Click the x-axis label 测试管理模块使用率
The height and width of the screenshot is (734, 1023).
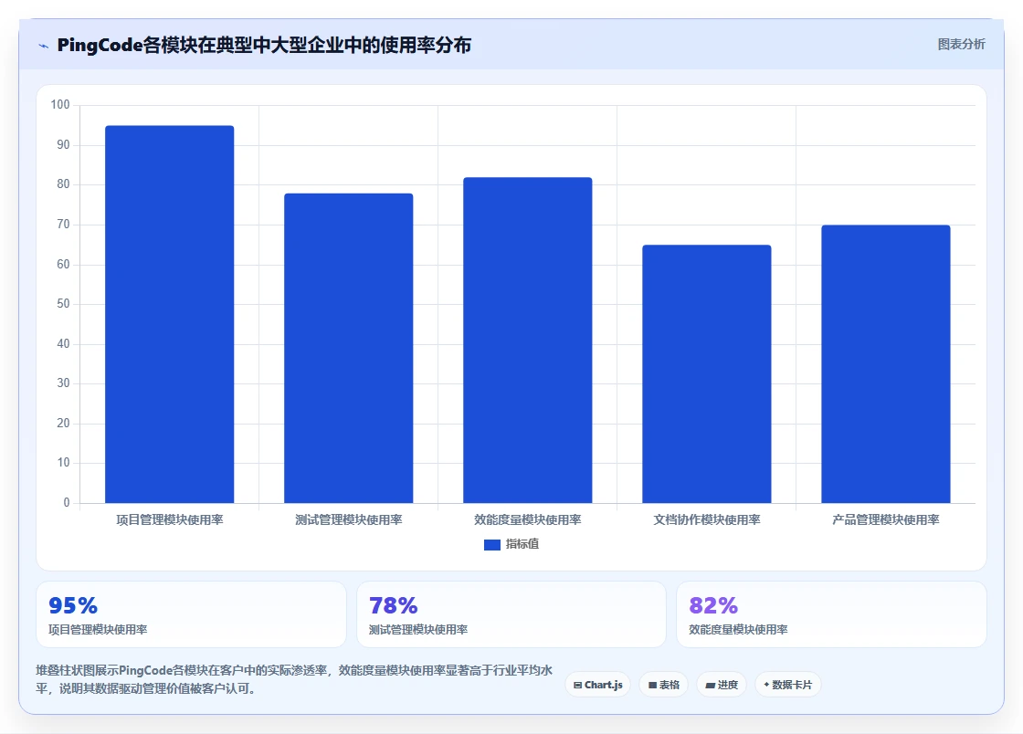pyautogui.click(x=348, y=520)
